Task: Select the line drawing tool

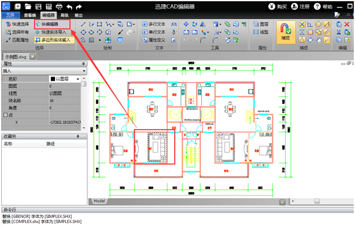Action: [x=83, y=24]
